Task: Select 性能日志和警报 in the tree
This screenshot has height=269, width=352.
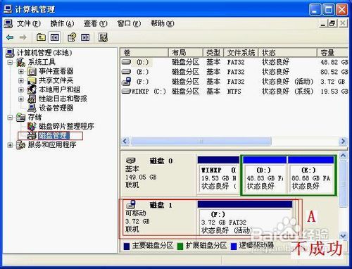Action: pos(63,99)
